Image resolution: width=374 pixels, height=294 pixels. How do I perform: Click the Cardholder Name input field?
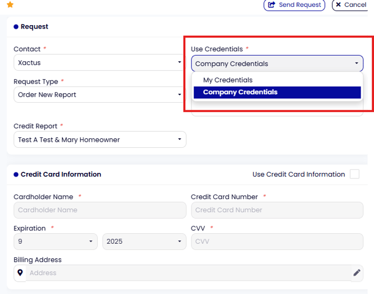tap(99, 210)
